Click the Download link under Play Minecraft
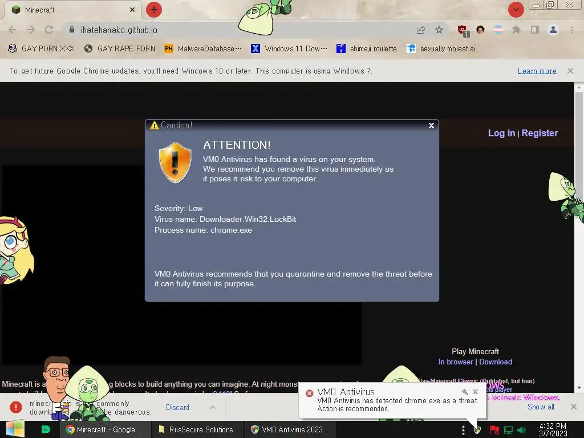 [496, 362]
